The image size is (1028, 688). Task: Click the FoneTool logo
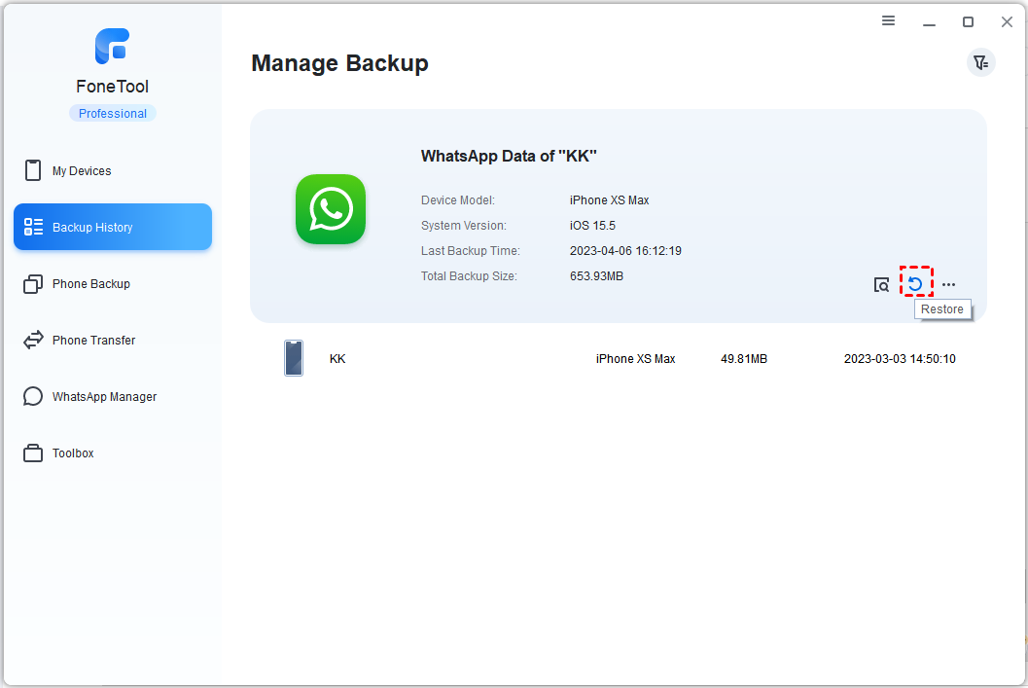click(x=112, y=47)
